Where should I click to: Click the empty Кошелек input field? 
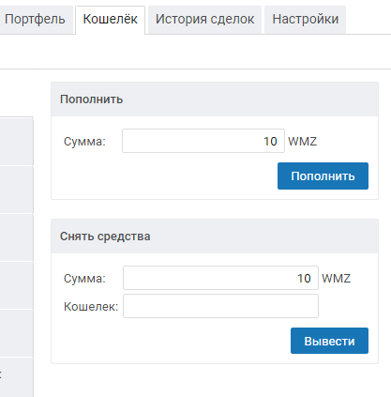pos(220,306)
